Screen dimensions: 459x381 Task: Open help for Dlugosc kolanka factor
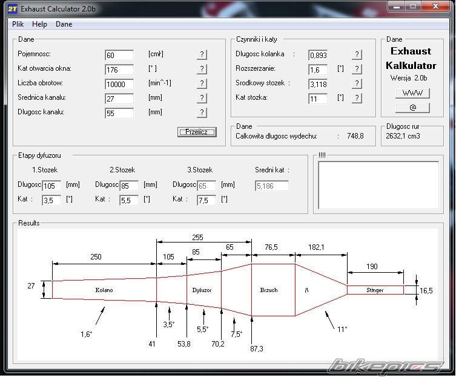coord(357,54)
